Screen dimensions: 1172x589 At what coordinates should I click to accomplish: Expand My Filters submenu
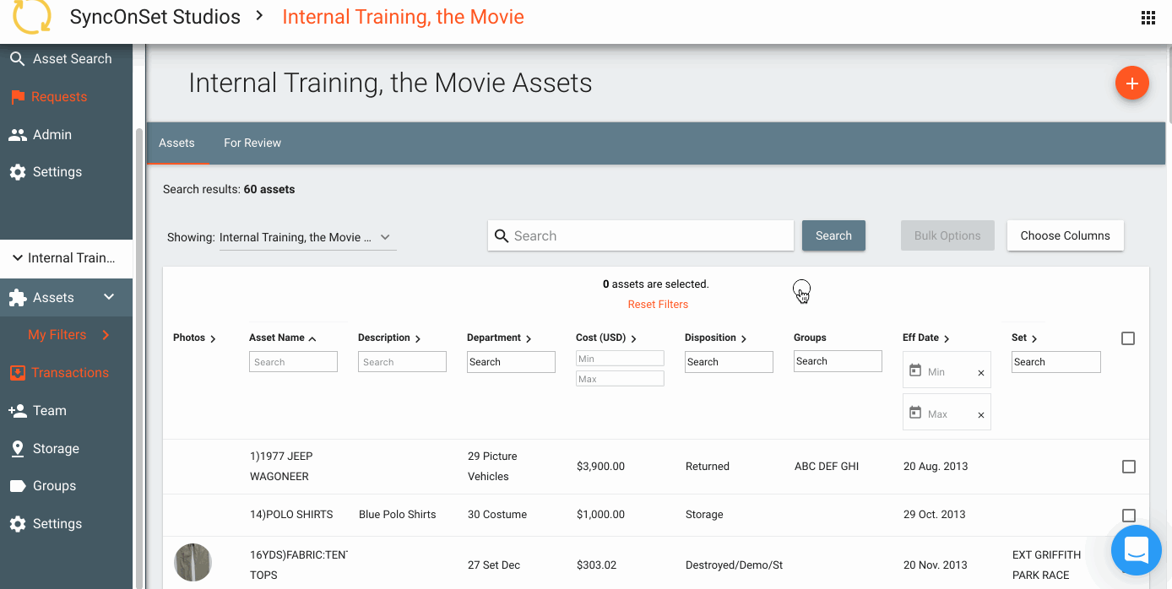point(106,335)
